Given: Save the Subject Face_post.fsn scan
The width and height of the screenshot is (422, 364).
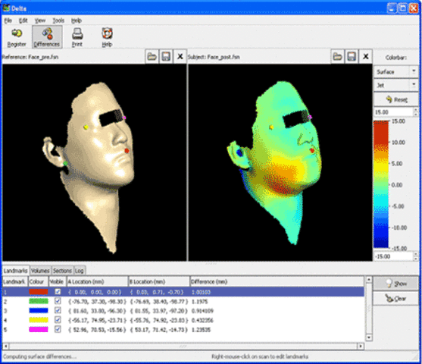Looking at the screenshot, I should [352, 57].
